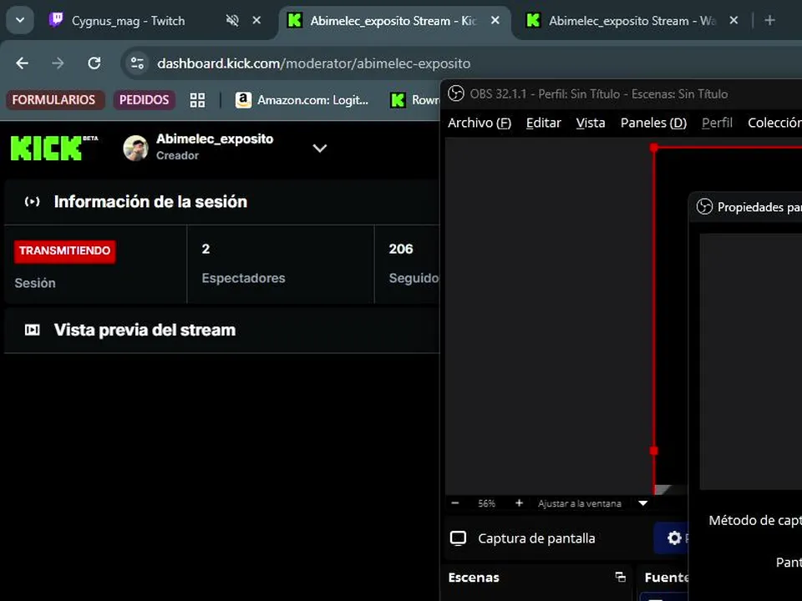The width and height of the screenshot is (802, 601).
Task: Click the lower-left red source handle
Action: (x=653, y=451)
